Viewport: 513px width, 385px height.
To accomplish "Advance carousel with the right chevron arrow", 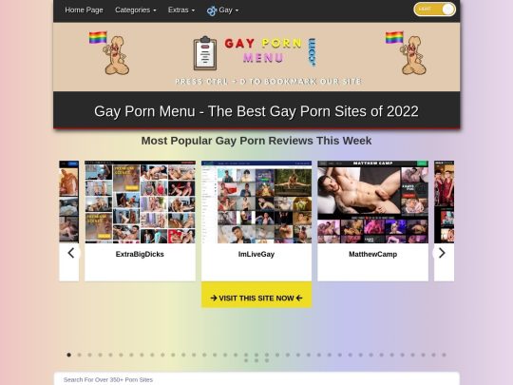I will tap(442, 253).
